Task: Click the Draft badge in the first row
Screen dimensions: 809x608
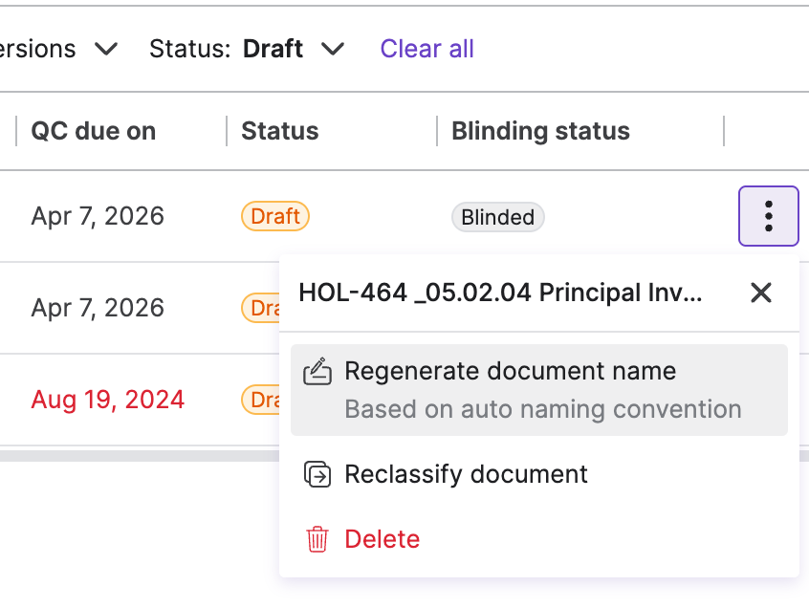Action: point(275,216)
